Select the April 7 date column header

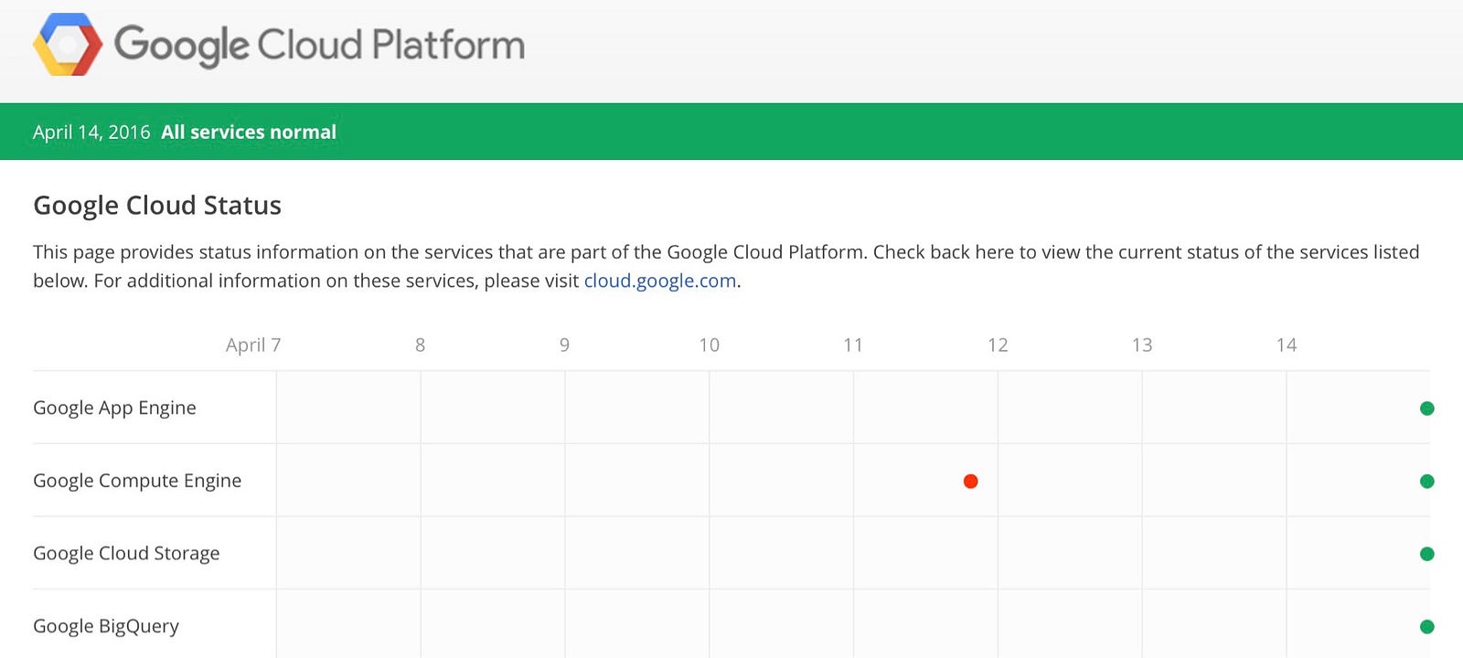253,345
